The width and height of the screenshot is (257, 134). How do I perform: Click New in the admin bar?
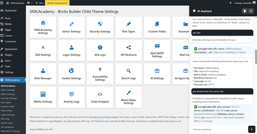(x=39, y=3)
